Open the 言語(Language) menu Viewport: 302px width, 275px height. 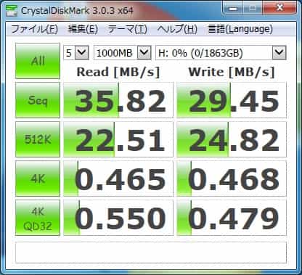[240, 29]
